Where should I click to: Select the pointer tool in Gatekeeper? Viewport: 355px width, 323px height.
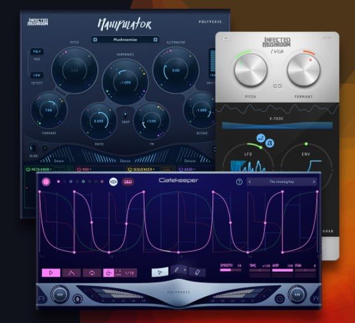click(160, 272)
